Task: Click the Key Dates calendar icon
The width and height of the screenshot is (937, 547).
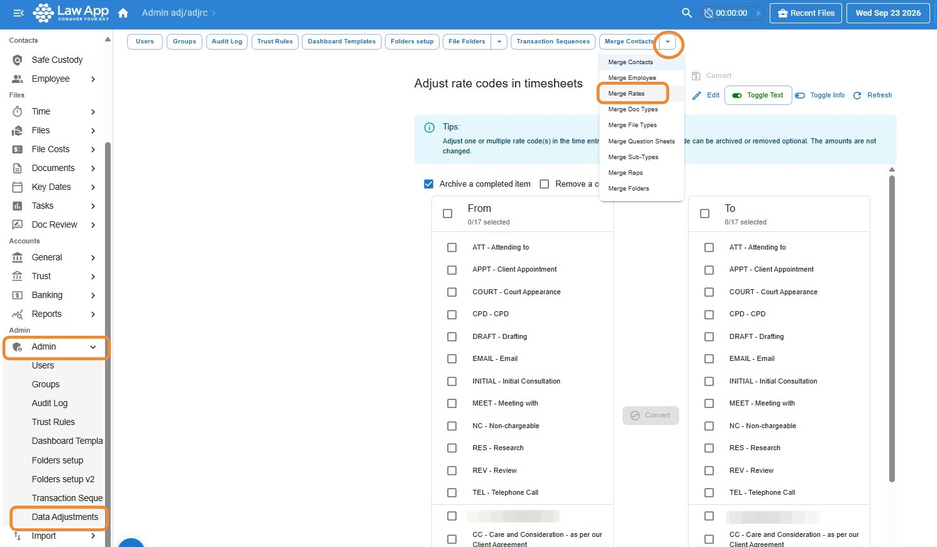Action: tap(18, 187)
